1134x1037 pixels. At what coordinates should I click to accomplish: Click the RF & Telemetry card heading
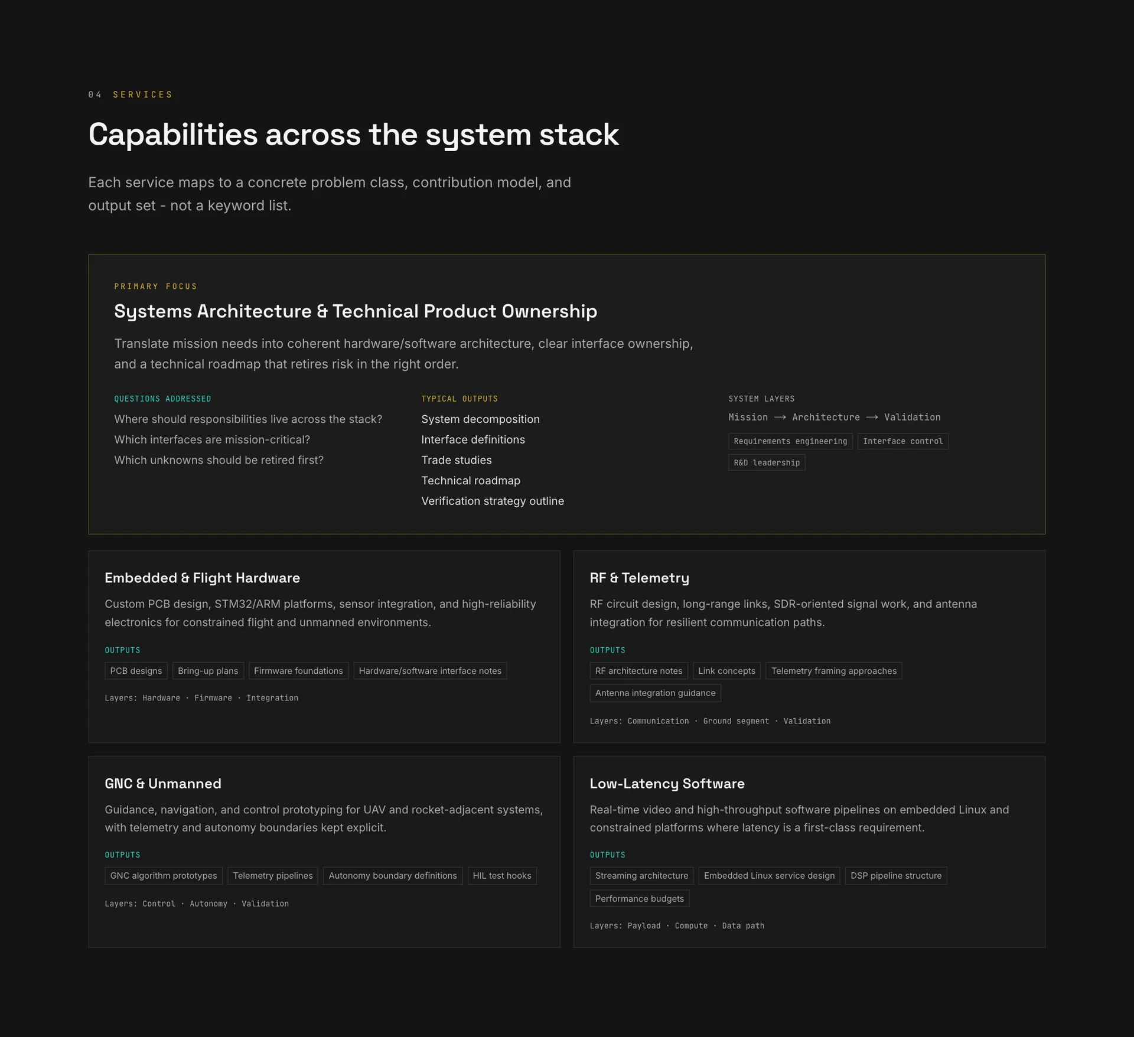pos(639,578)
